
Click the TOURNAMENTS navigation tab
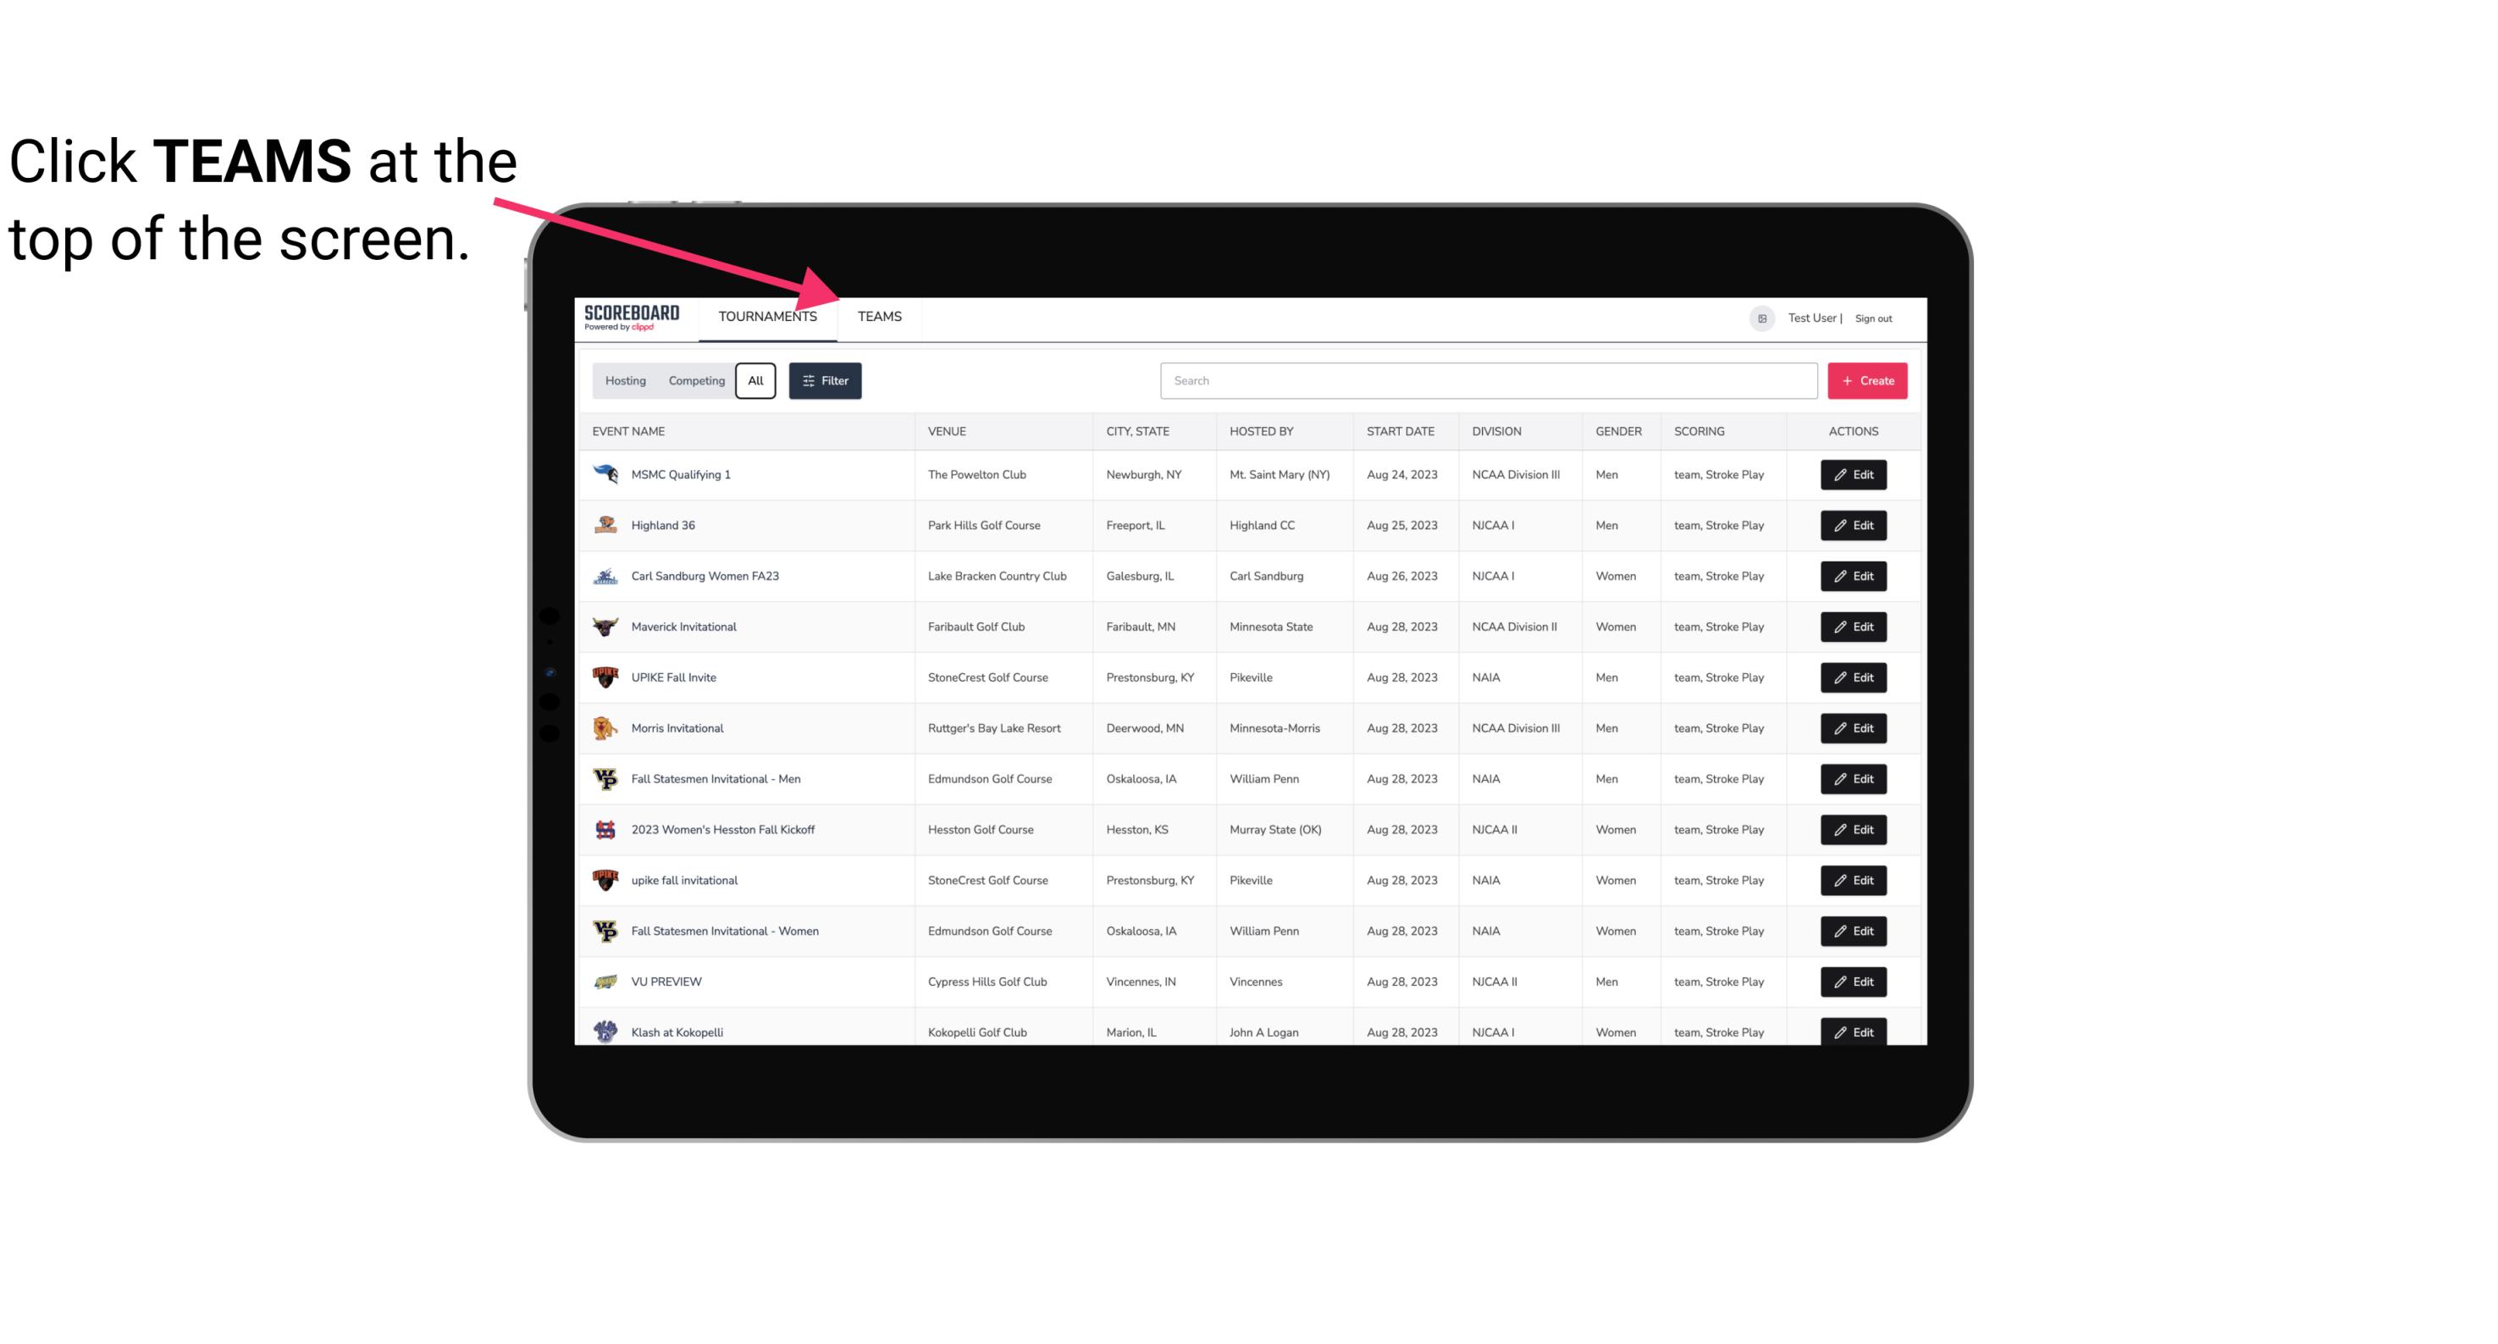pyautogui.click(x=766, y=316)
